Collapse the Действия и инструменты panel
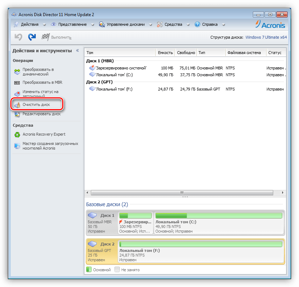The image size is (299, 287). click(x=77, y=50)
